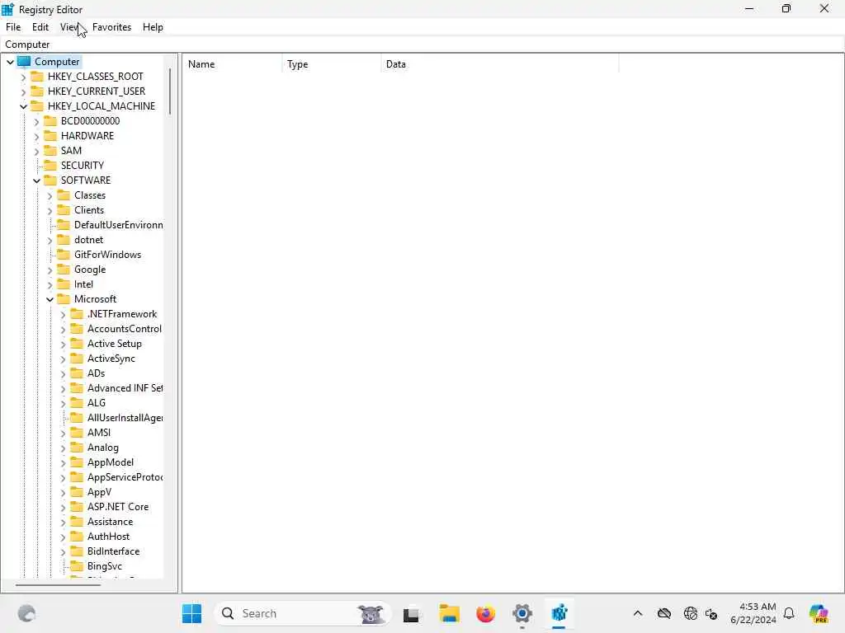
Task: Select the AppModel key
Action: (x=111, y=462)
